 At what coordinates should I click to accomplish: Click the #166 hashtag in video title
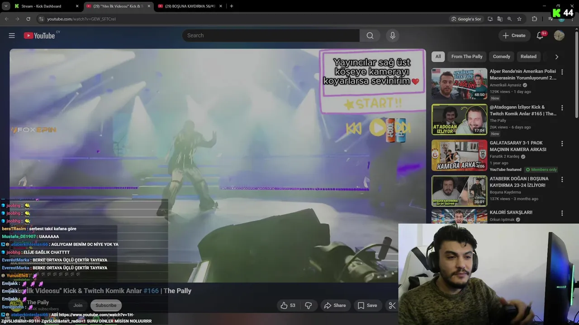click(151, 291)
